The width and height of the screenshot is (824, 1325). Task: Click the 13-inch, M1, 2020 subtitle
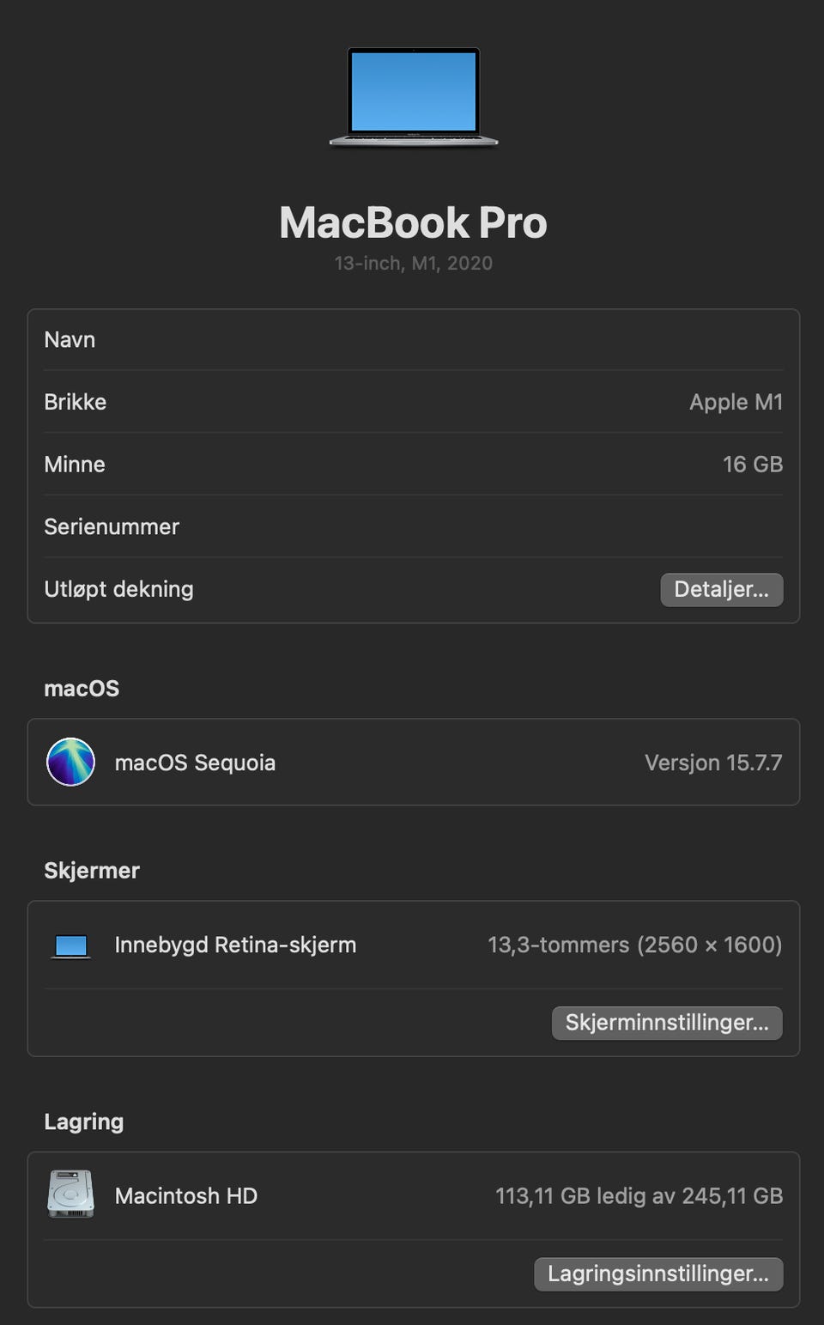[413, 264]
